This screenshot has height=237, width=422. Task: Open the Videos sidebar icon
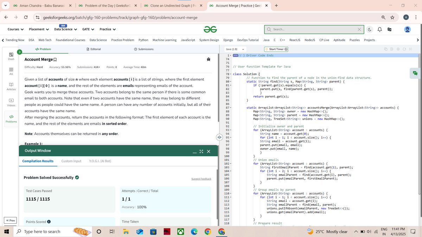[x=11, y=102]
